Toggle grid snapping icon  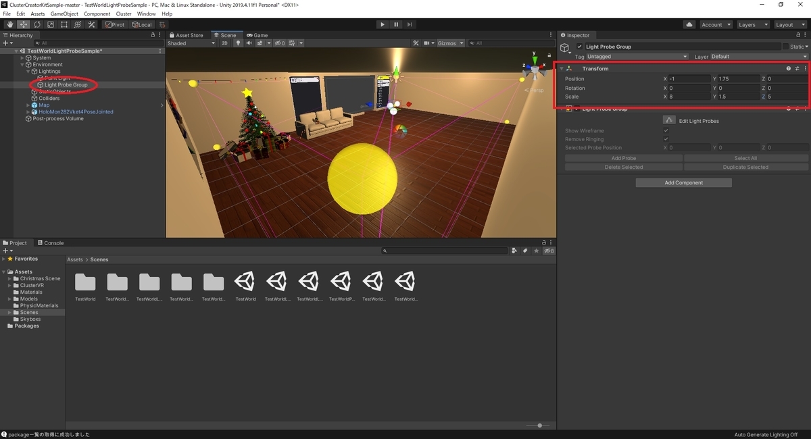(162, 24)
